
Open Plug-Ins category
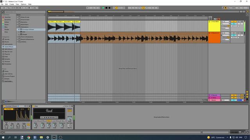[7, 54]
